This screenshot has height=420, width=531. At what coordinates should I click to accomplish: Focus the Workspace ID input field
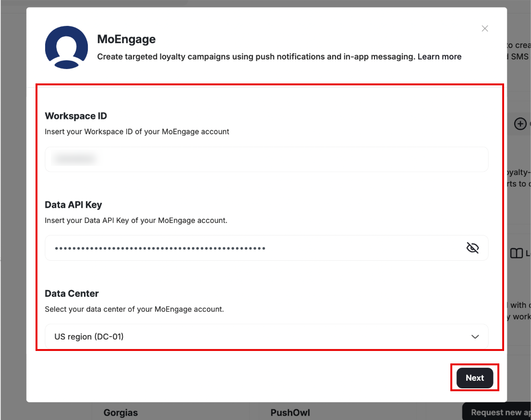[x=266, y=159]
